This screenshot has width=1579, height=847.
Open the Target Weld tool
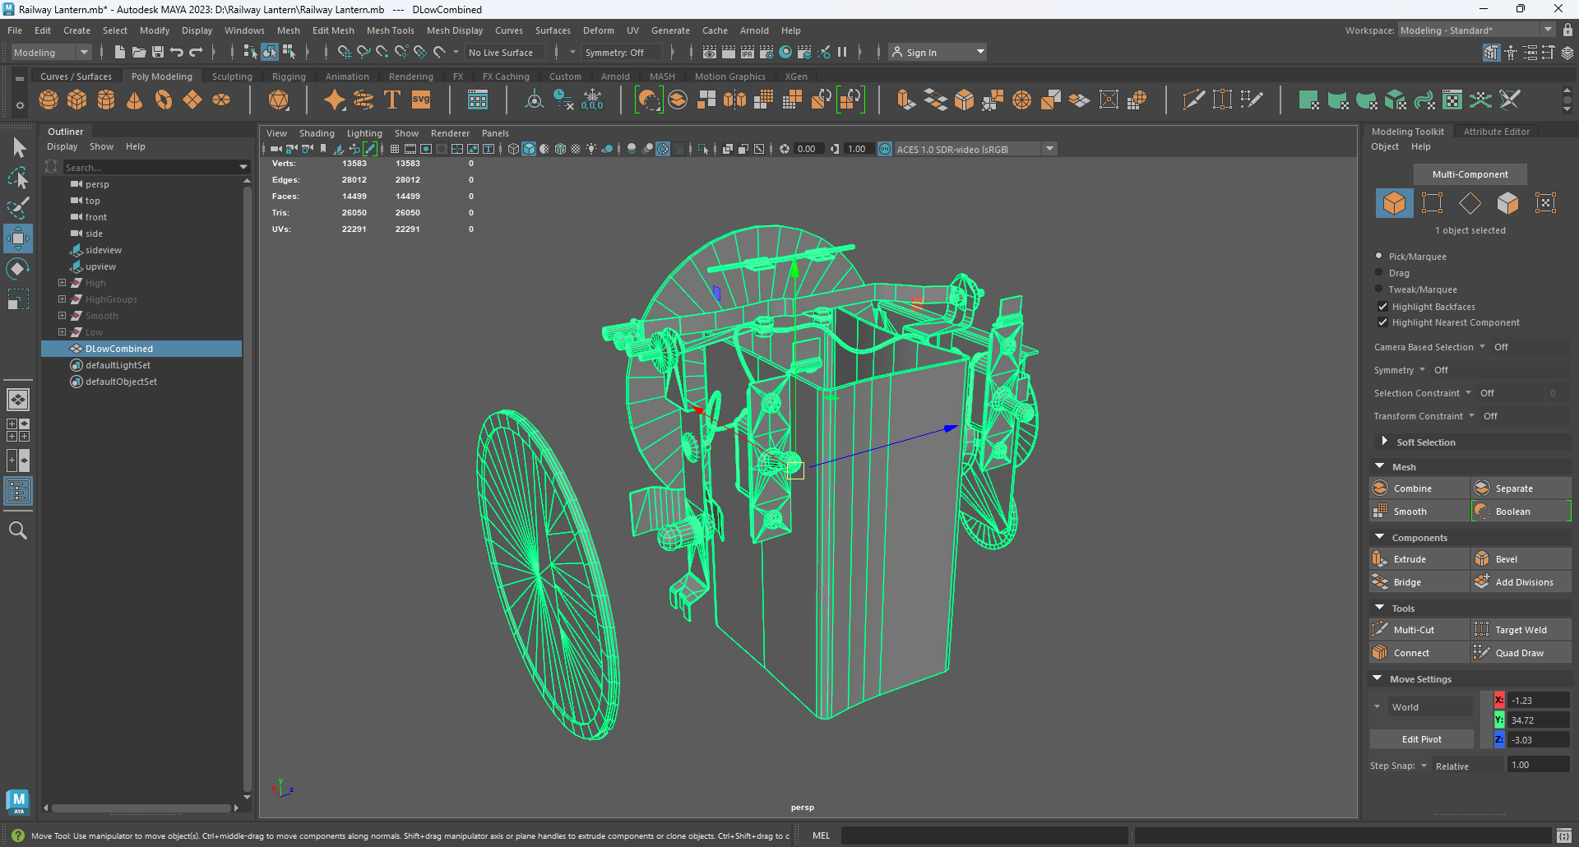(x=1521, y=628)
